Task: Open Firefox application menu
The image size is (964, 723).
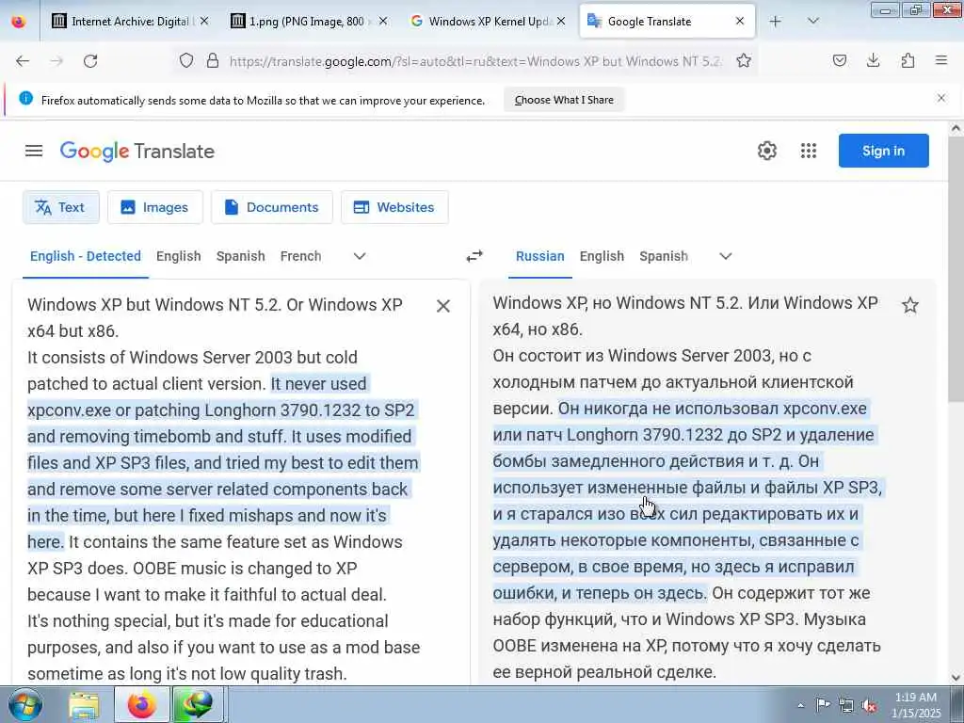Action: coord(940,60)
